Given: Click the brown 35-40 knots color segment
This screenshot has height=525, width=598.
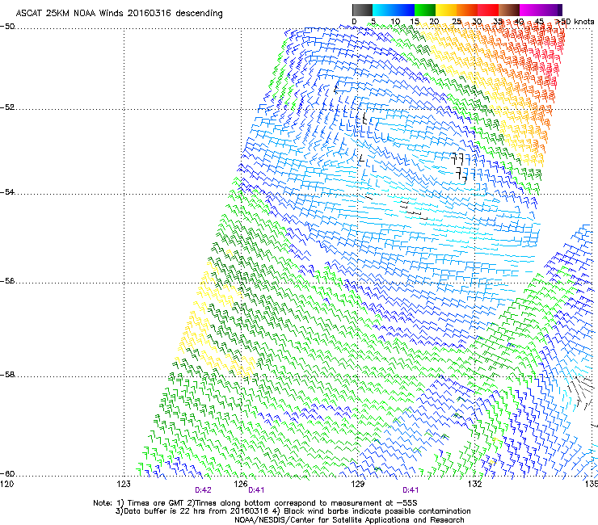Looking at the screenshot, I should [x=509, y=10].
